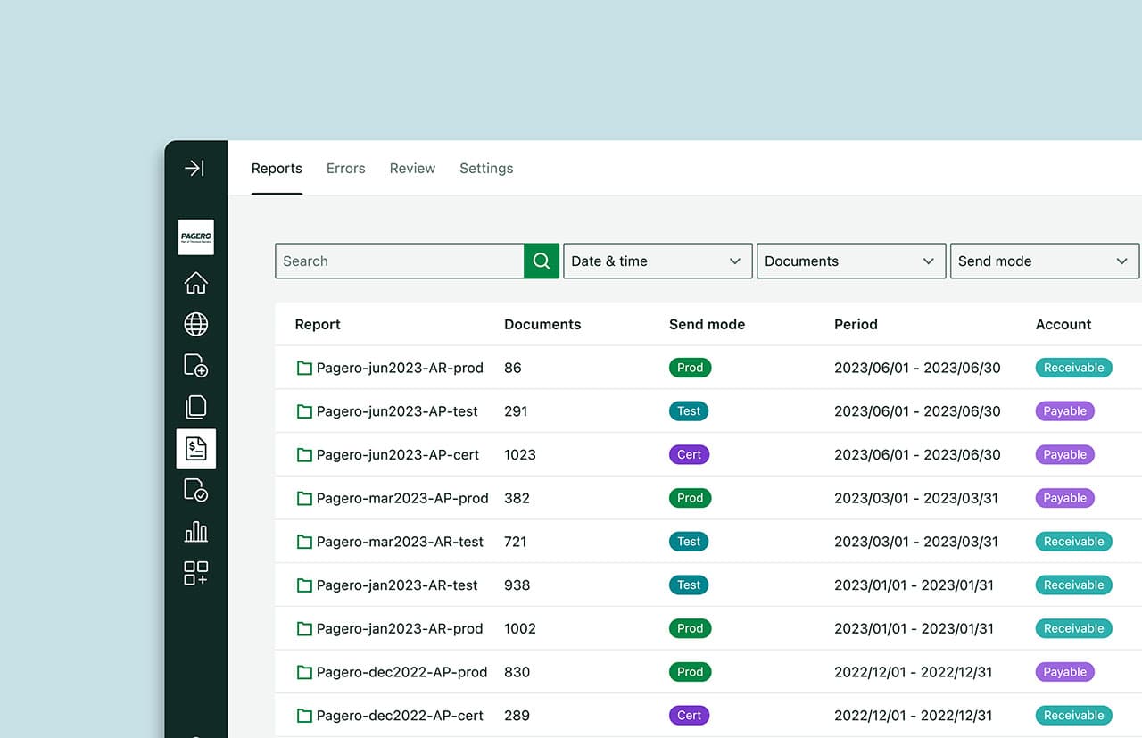Click the add apps grid icon
This screenshot has width=1142, height=738.
pos(196,573)
